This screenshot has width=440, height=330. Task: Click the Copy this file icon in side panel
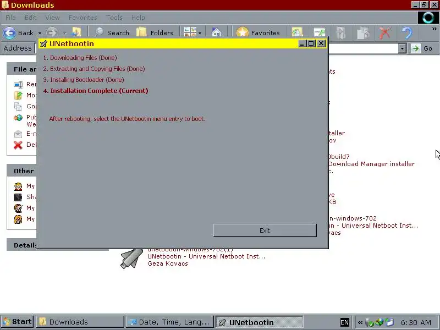(18, 106)
